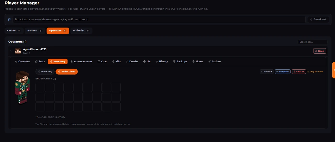Take a Snapshot of the inventory
The width and height of the screenshot is (335, 142).
283,72
